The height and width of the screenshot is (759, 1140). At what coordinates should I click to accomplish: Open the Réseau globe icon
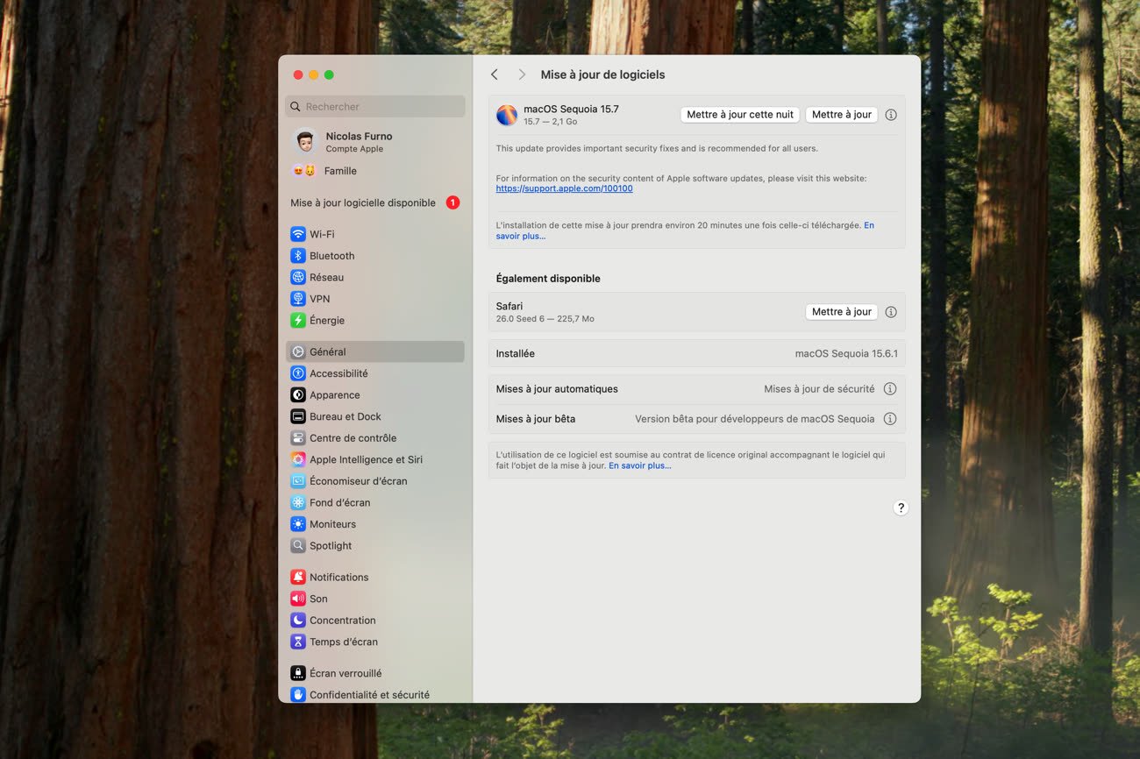coord(298,277)
